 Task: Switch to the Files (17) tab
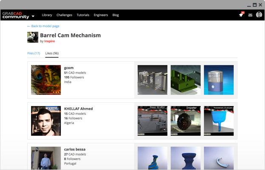pyautogui.click(x=34, y=53)
